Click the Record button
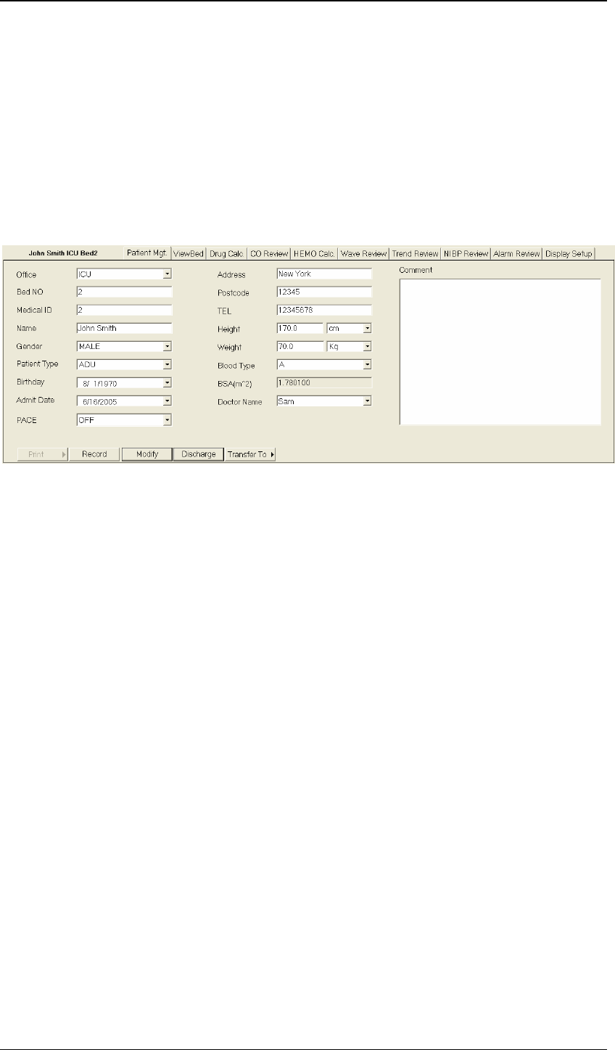The height and width of the screenshot is (1050, 615). coord(94,454)
